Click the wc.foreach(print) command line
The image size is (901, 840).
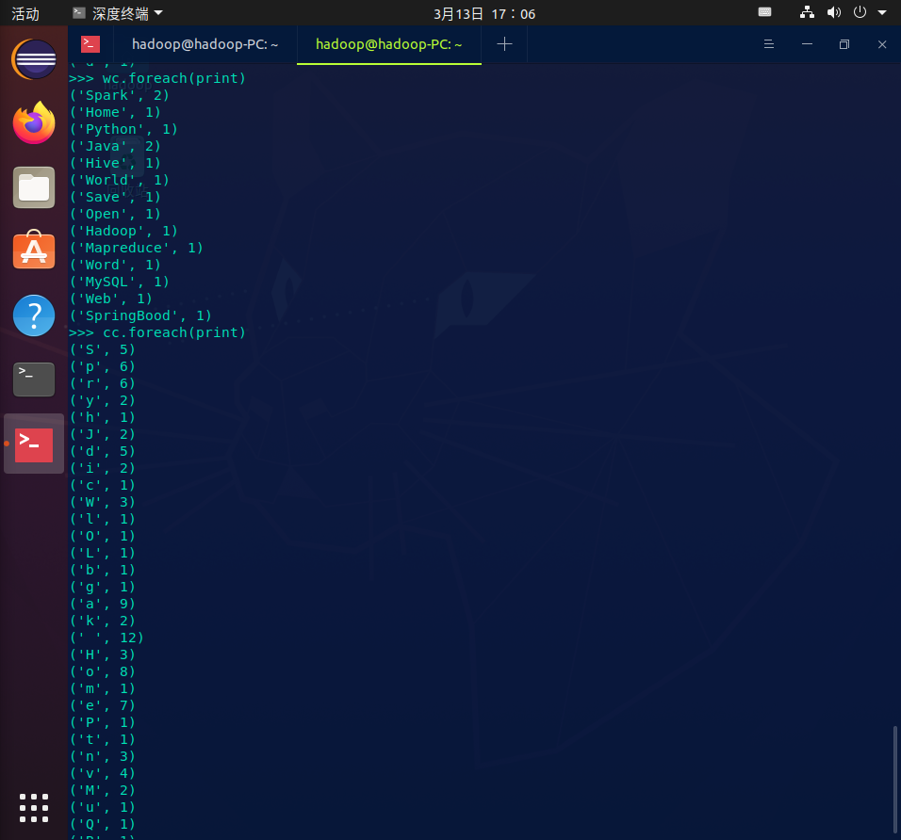click(x=156, y=78)
